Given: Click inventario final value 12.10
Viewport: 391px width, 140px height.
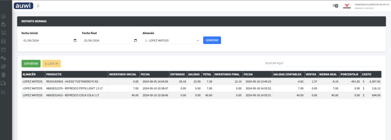Looking at the screenshot, I should pos(238,81).
